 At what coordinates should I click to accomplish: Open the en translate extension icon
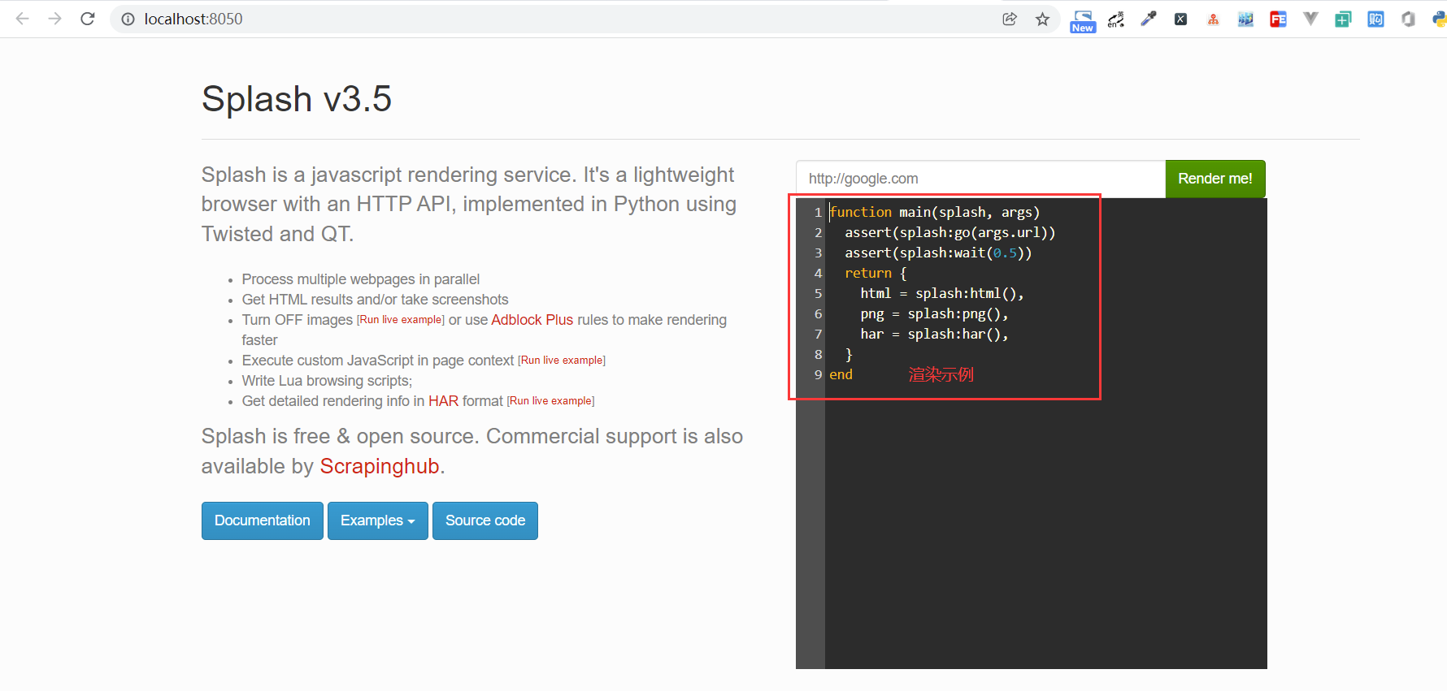point(1116,19)
